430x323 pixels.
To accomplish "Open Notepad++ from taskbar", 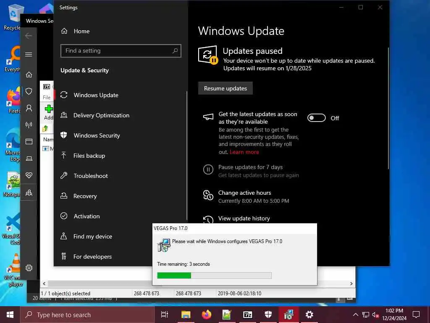I will coord(227,315).
